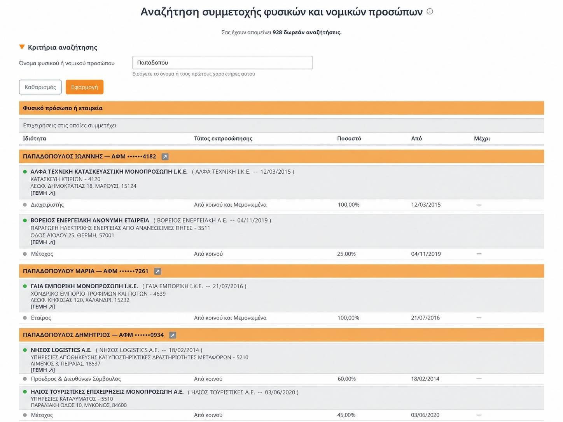Click the 25,00% percentage value
563x422 pixels.
(346, 254)
